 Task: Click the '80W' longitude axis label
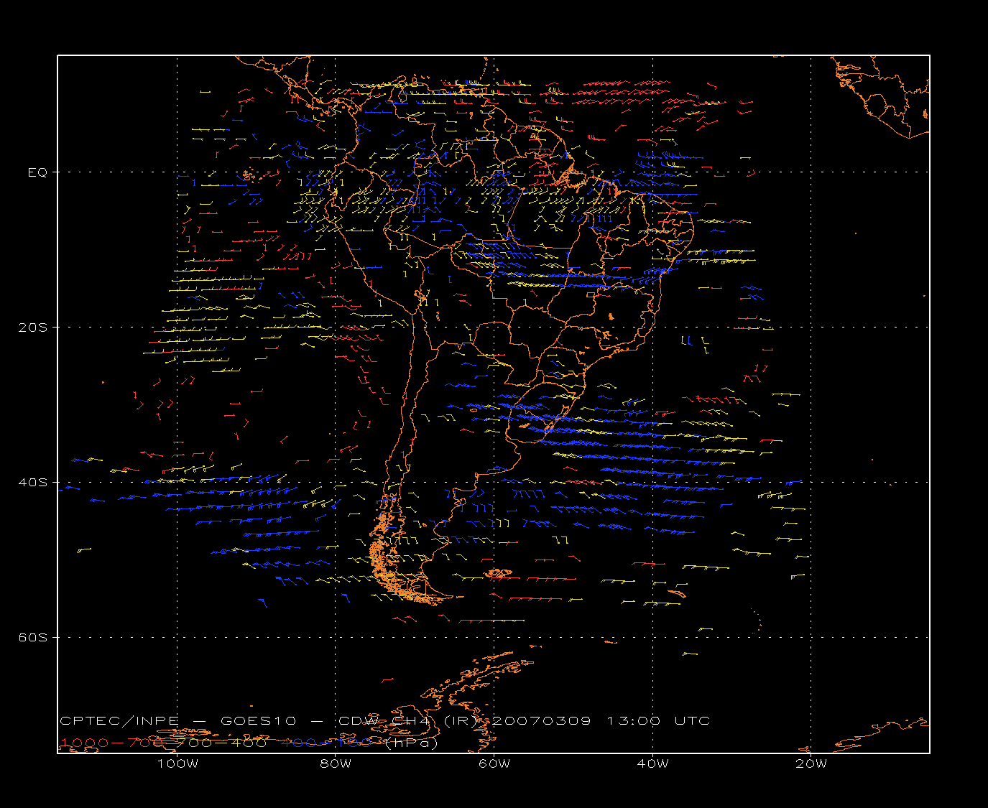pos(336,764)
